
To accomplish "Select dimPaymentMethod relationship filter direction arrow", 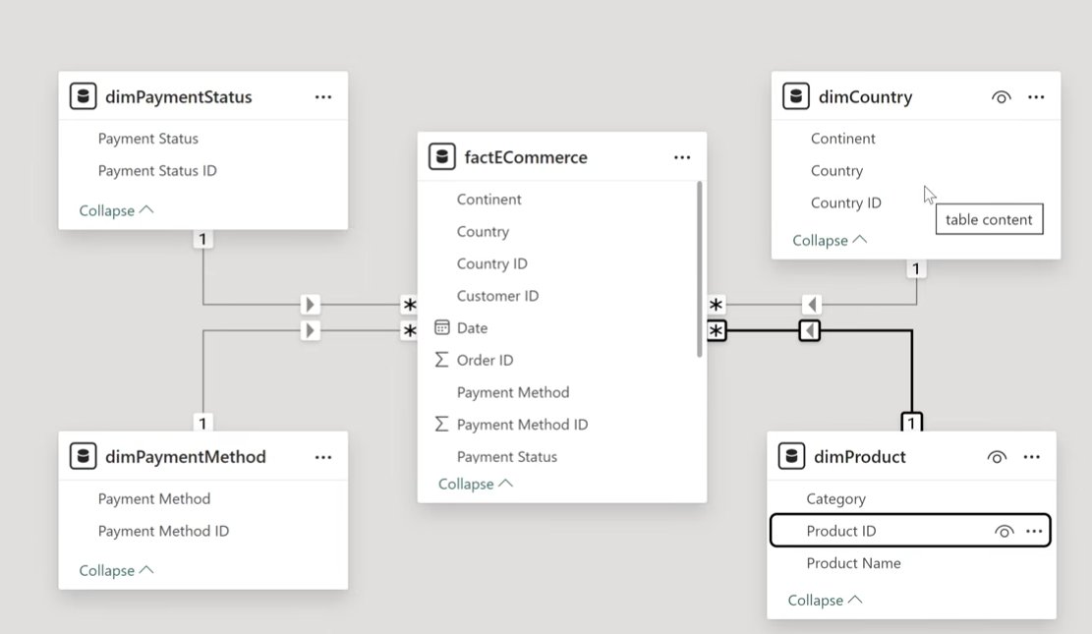I will tap(310, 330).
